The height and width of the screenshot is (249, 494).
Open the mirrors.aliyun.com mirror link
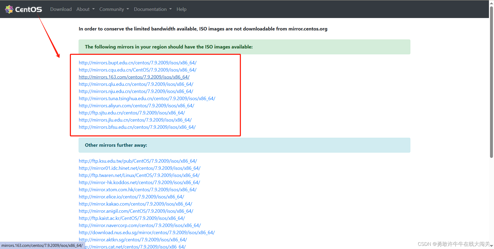click(x=137, y=106)
